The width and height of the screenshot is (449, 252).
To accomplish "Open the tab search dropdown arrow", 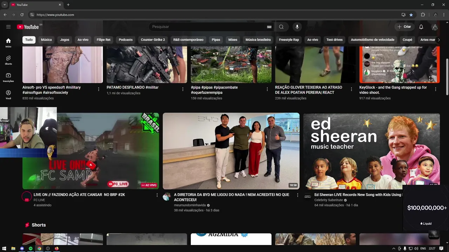I will coord(5,5).
